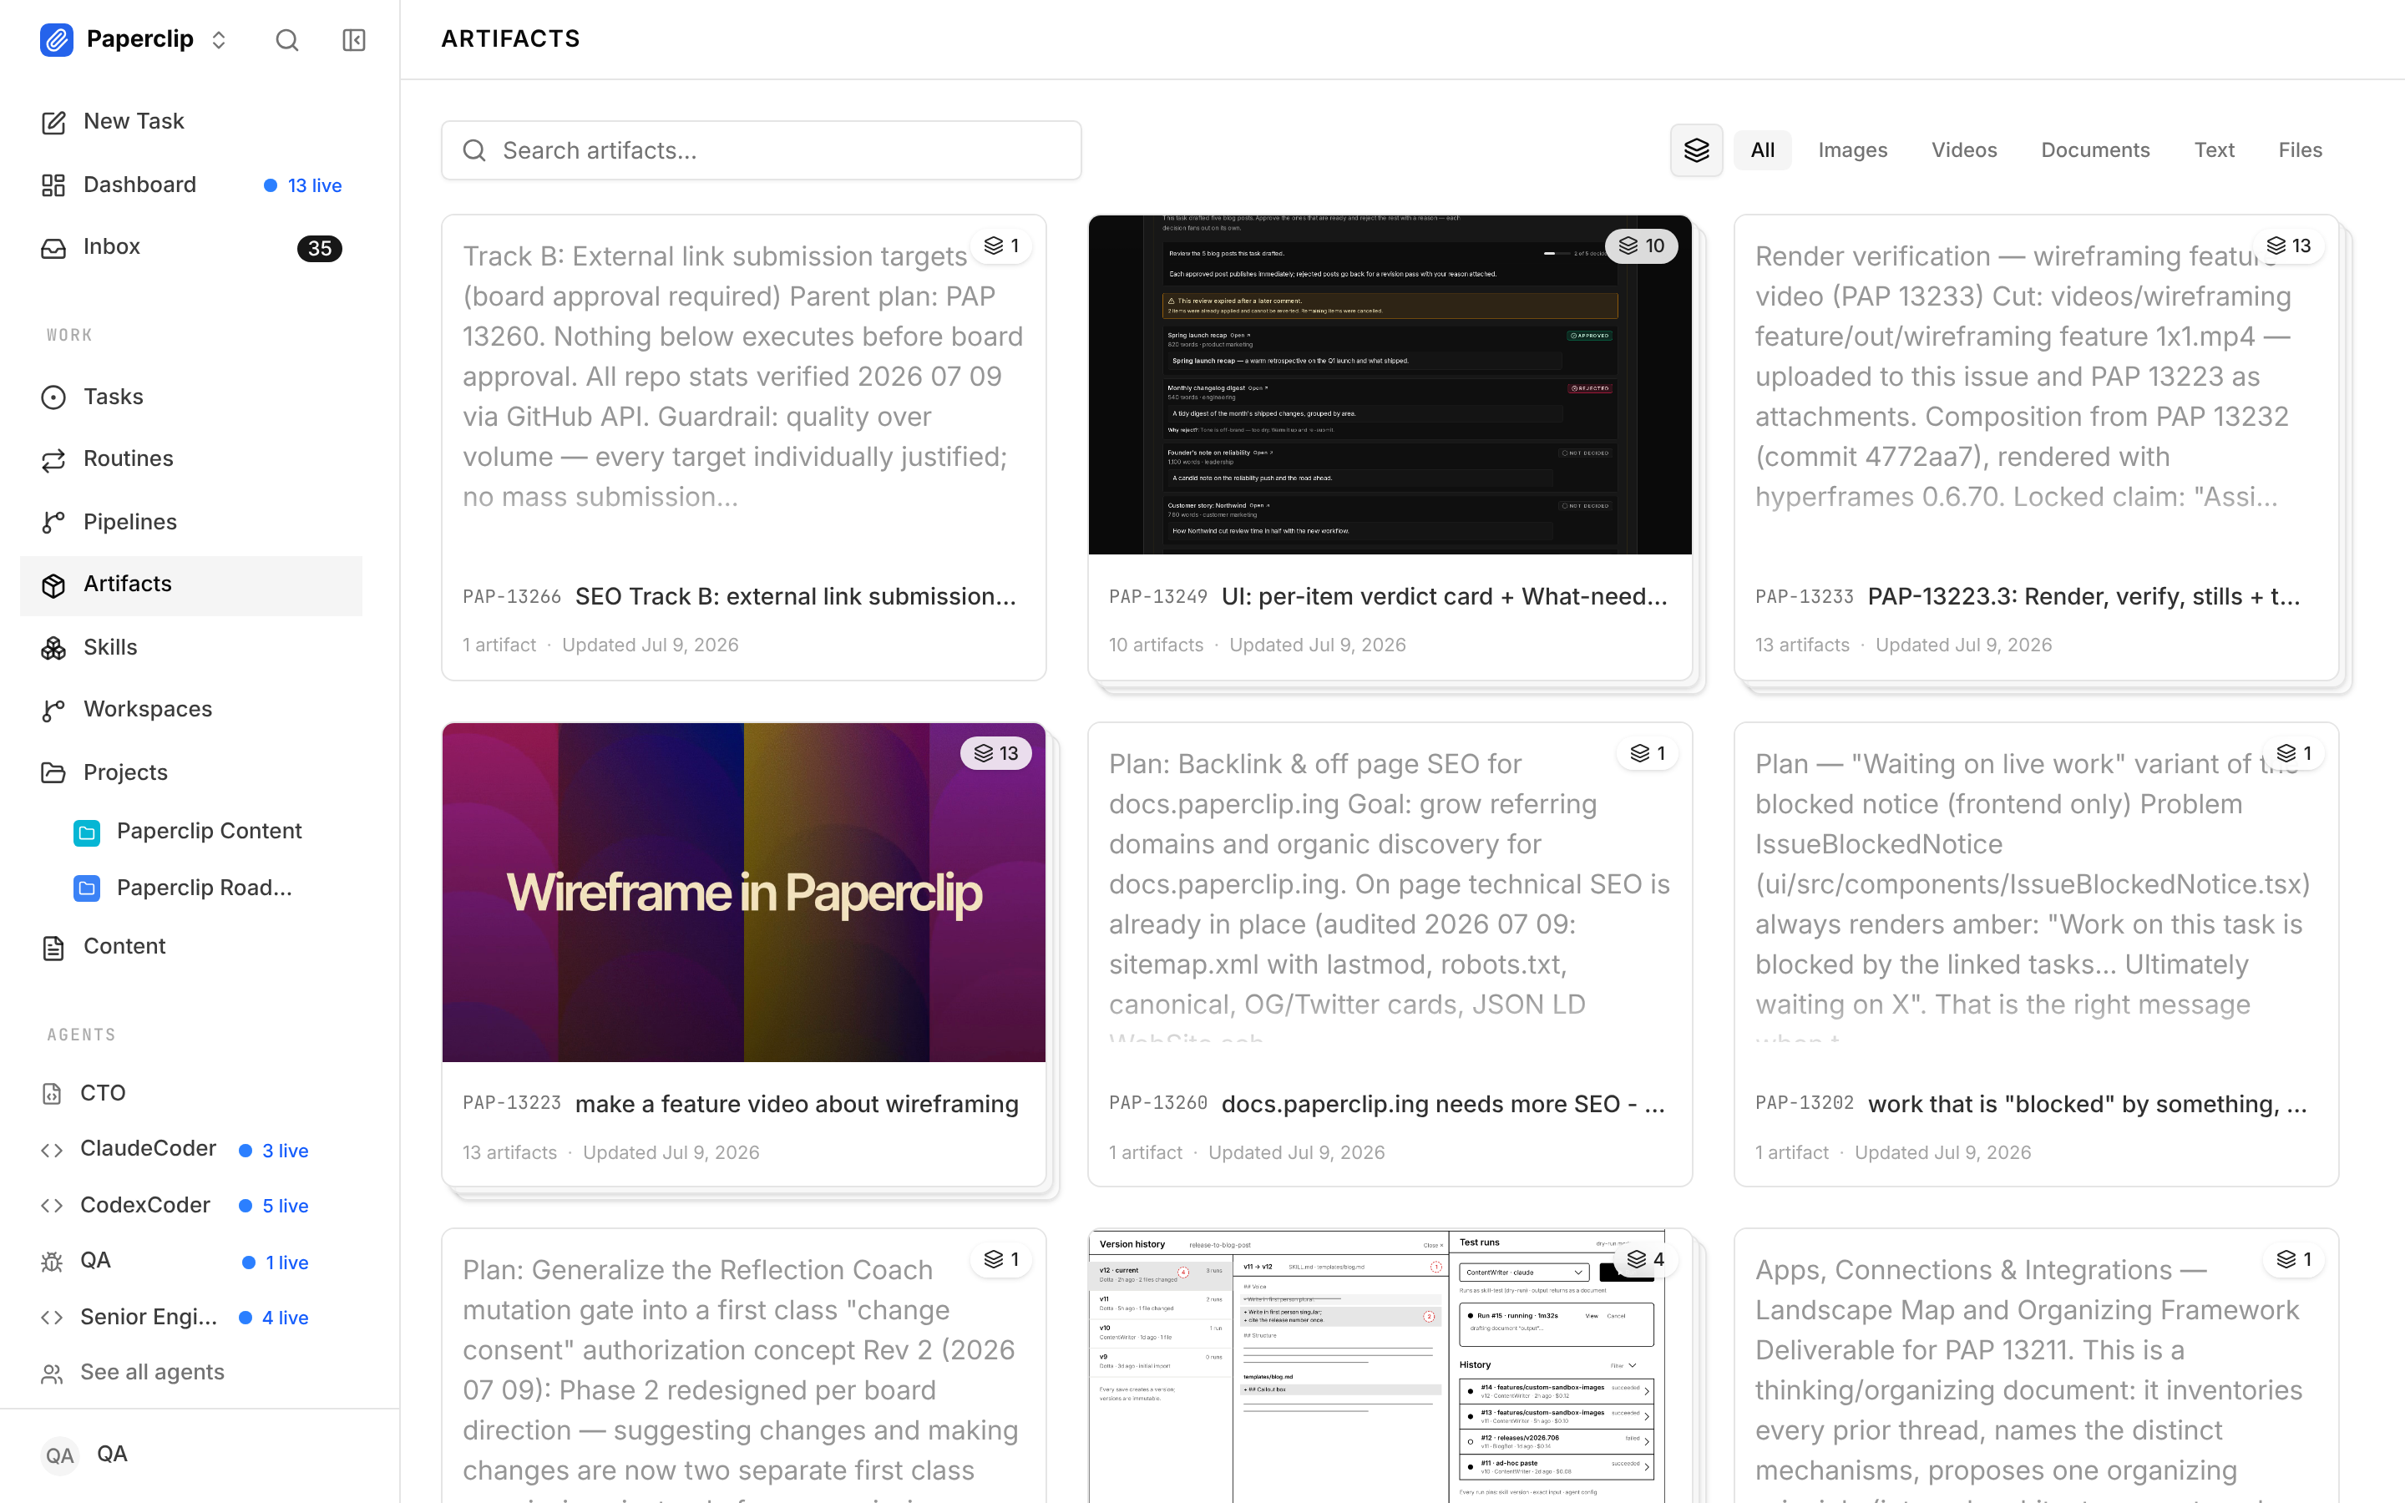Click the See all agents people icon
2405x1503 pixels.
coord(53,1374)
